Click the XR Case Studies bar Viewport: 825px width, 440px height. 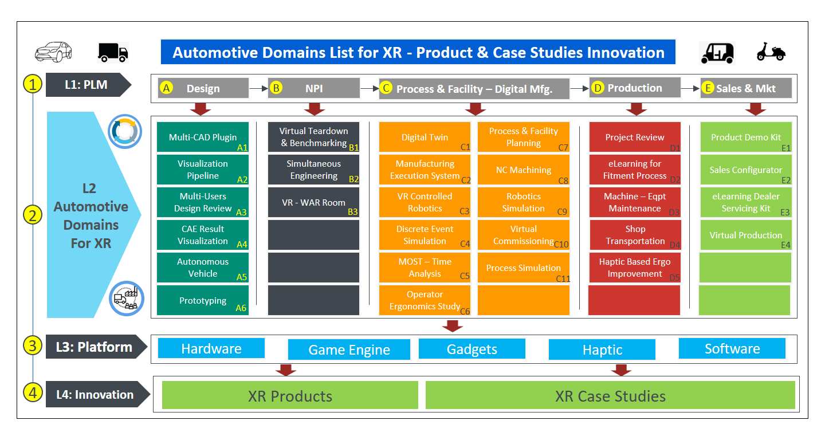(610, 395)
